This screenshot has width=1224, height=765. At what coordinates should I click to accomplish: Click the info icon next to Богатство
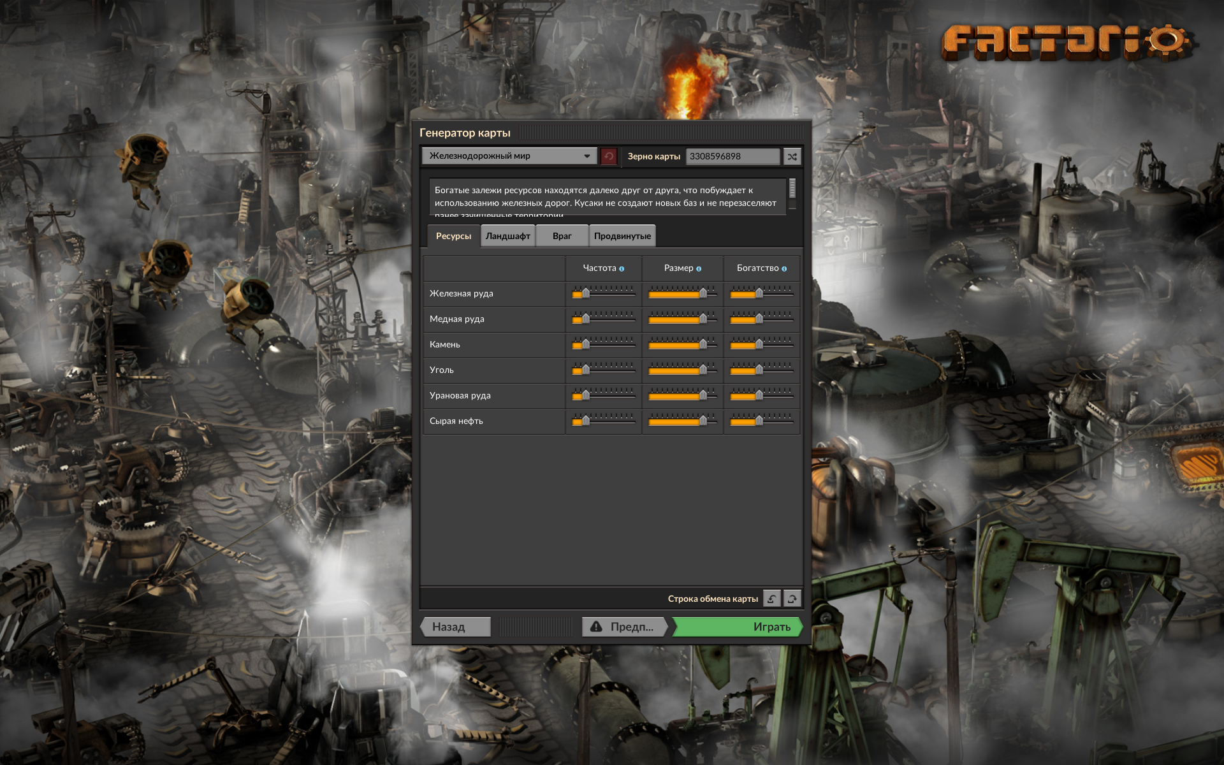[x=784, y=269]
